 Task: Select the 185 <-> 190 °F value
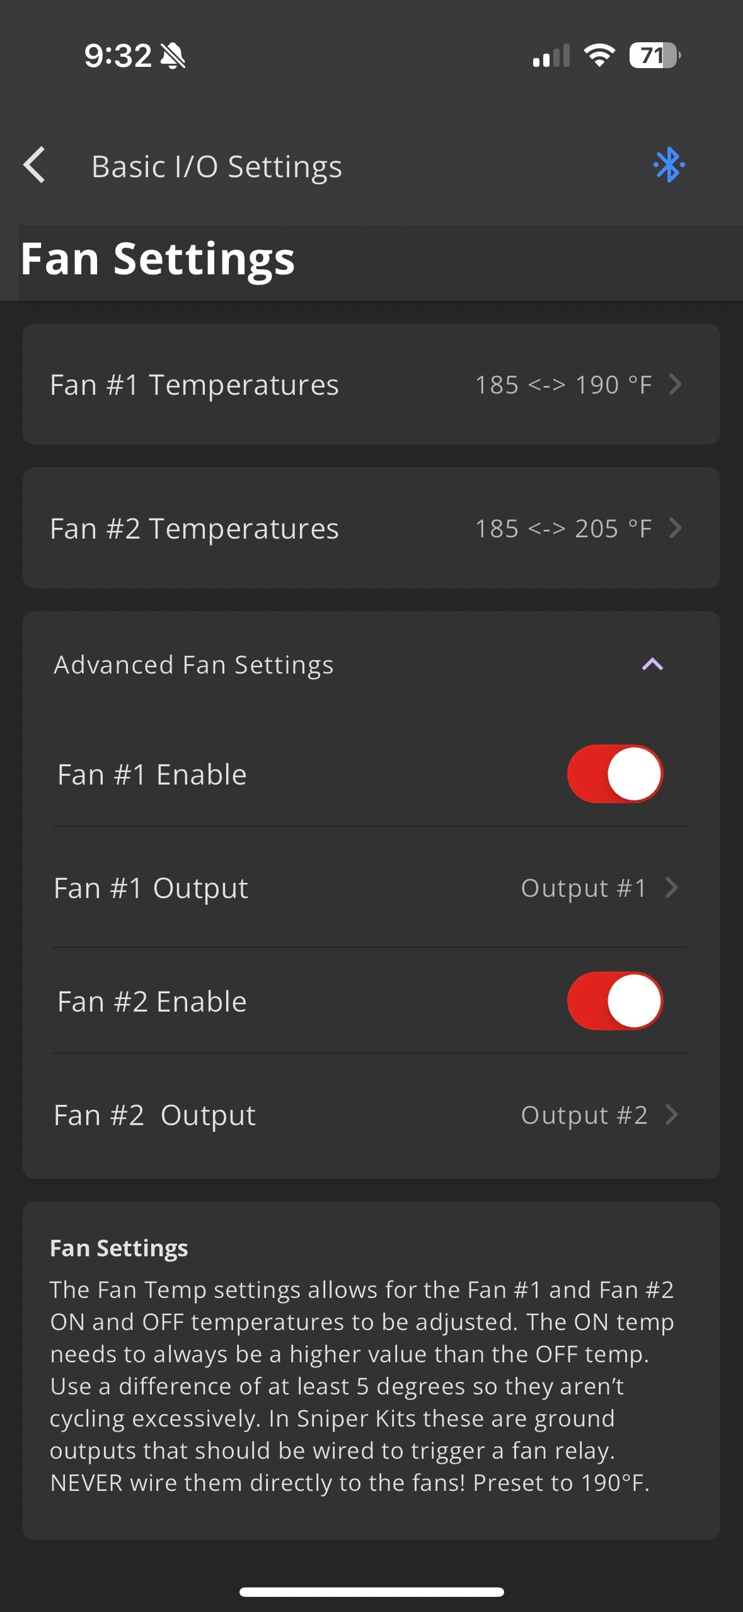point(563,385)
